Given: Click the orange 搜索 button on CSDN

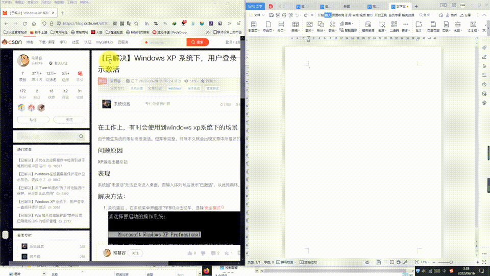Looking at the screenshot, I should pyautogui.click(x=198, y=42).
